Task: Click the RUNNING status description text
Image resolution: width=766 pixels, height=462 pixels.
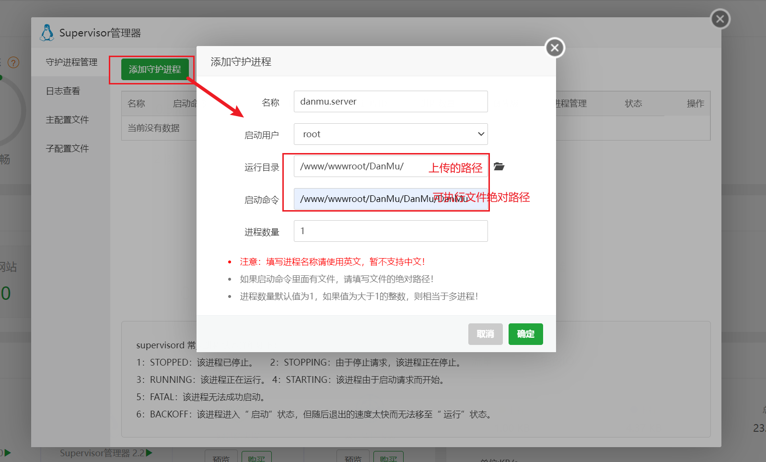Action: (x=201, y=379)
